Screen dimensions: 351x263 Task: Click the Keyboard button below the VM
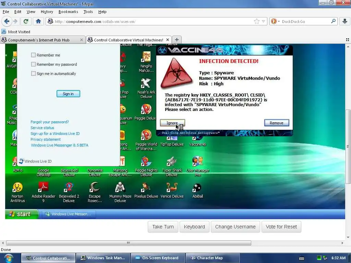click(x=194, y=227)
